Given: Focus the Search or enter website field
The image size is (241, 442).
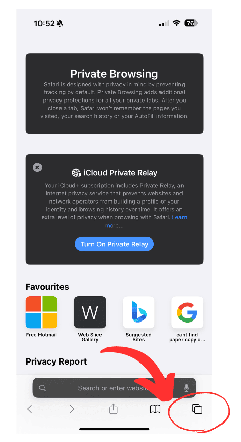Looking at the screenshot, I should pos(114,388).
